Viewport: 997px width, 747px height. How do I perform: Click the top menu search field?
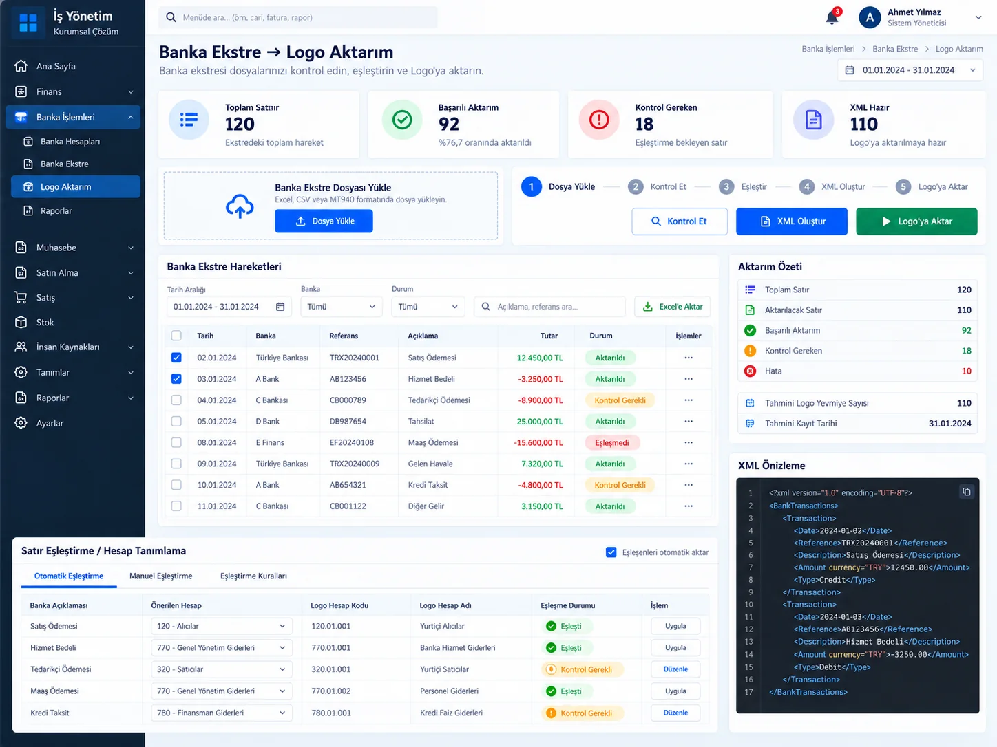(298, 17)
